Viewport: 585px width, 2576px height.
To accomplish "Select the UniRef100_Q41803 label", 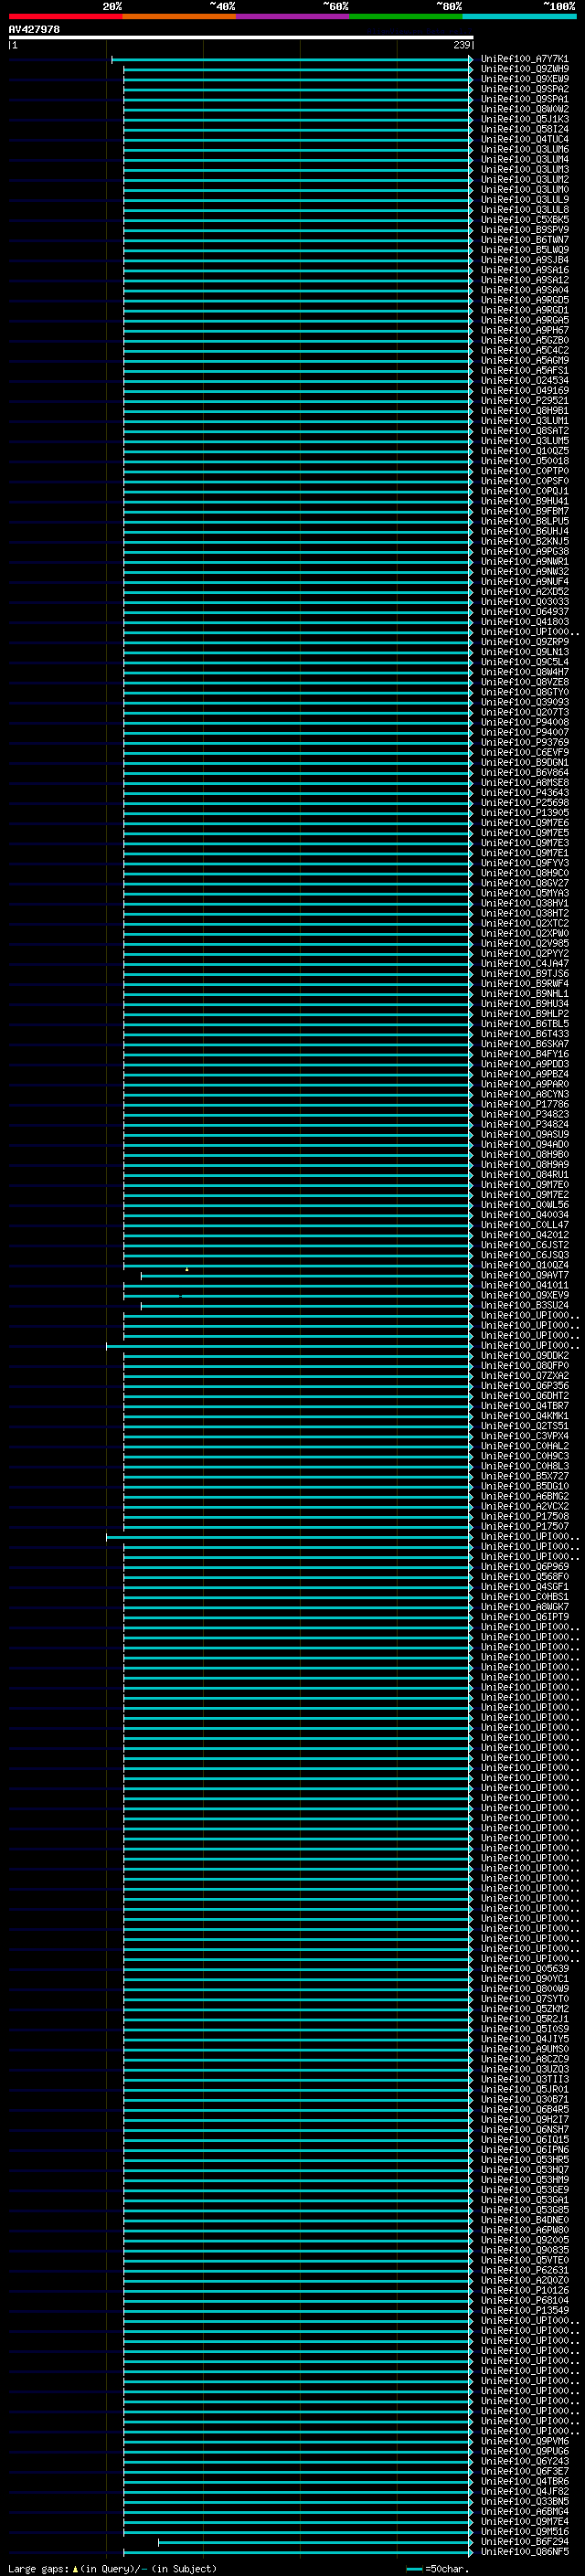I will (524, 621).
